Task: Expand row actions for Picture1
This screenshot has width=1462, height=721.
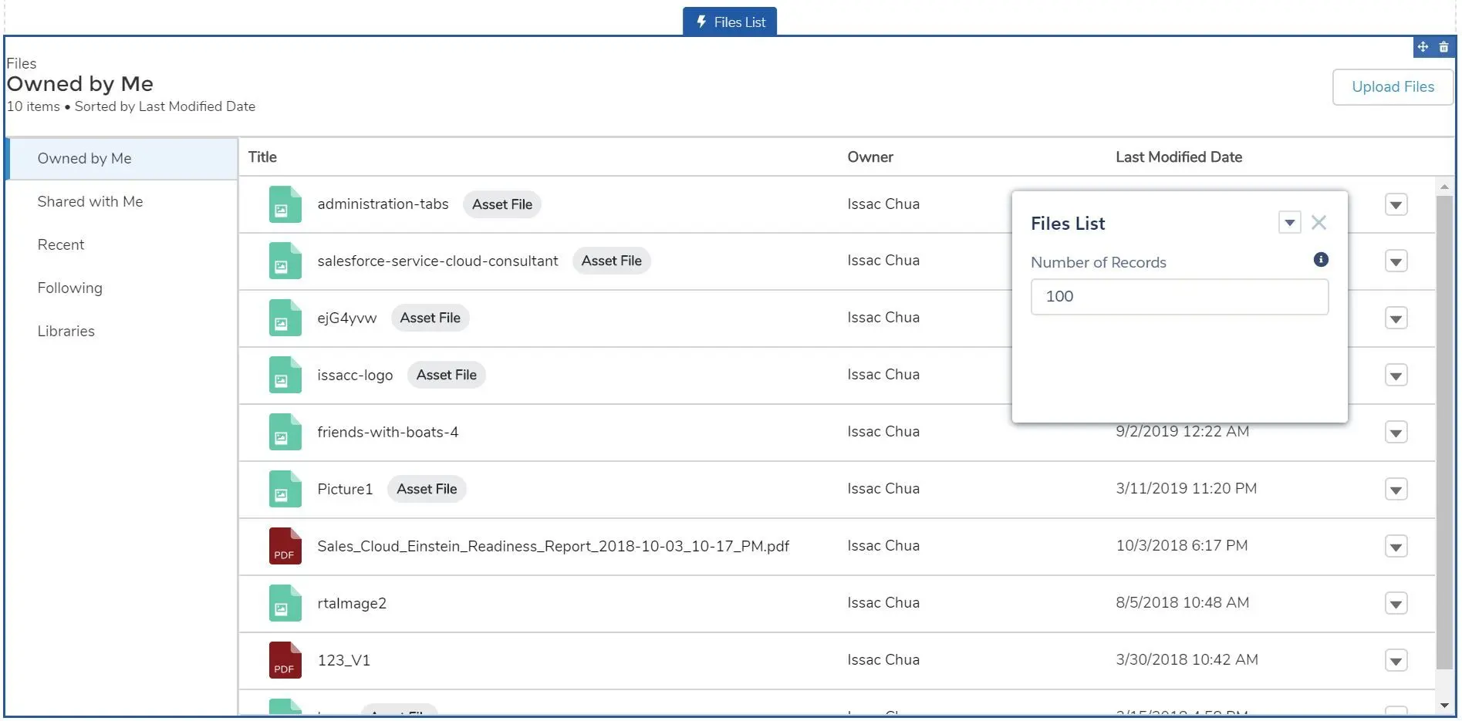Action: 1396,490
